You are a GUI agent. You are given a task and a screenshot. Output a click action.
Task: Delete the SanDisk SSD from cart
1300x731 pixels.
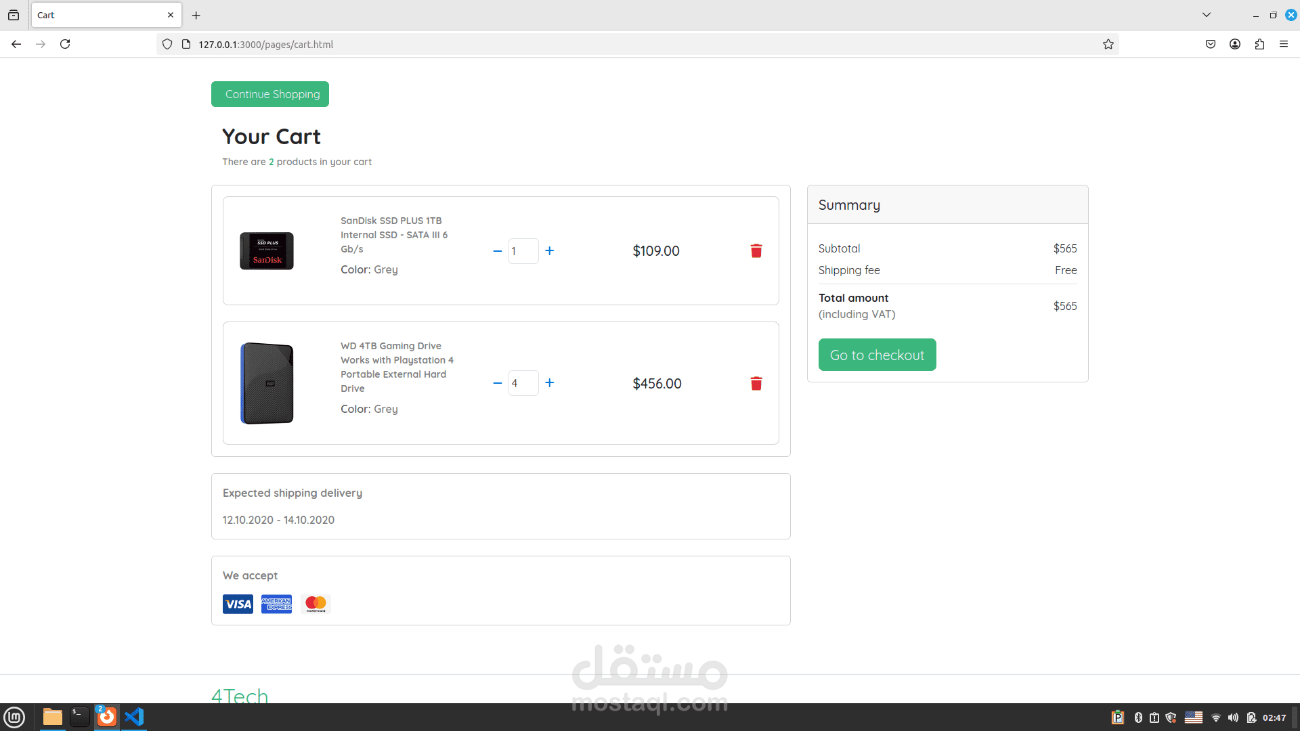(756, 251)
